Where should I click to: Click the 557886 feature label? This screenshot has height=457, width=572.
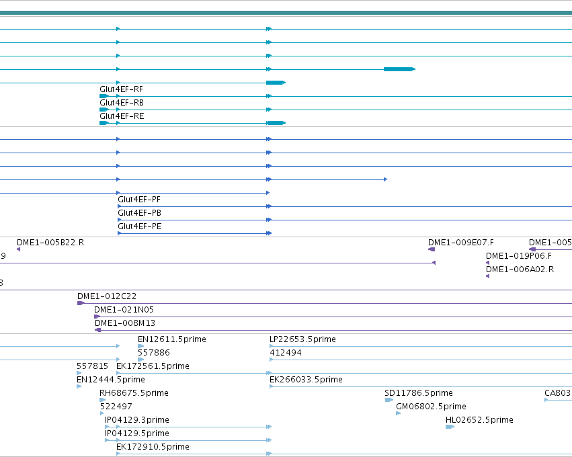(x=153, y=353)
